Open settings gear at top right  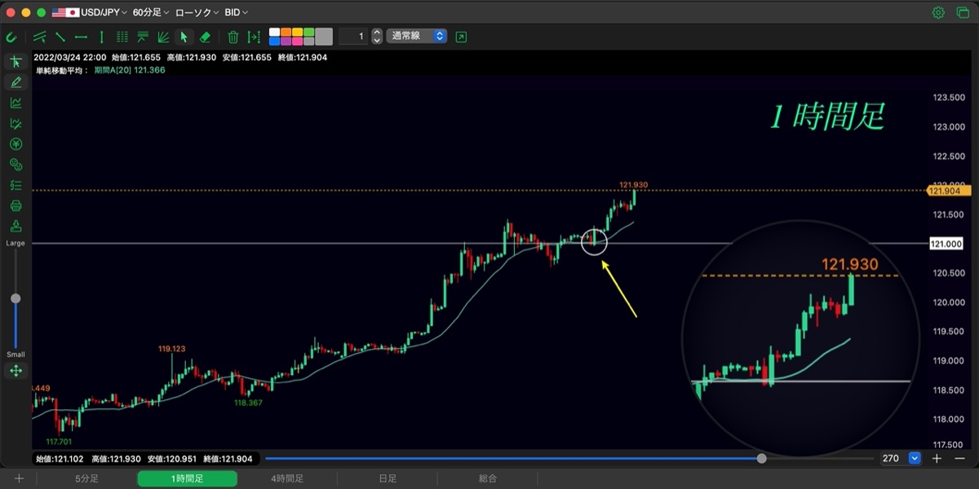coord(938,12)
